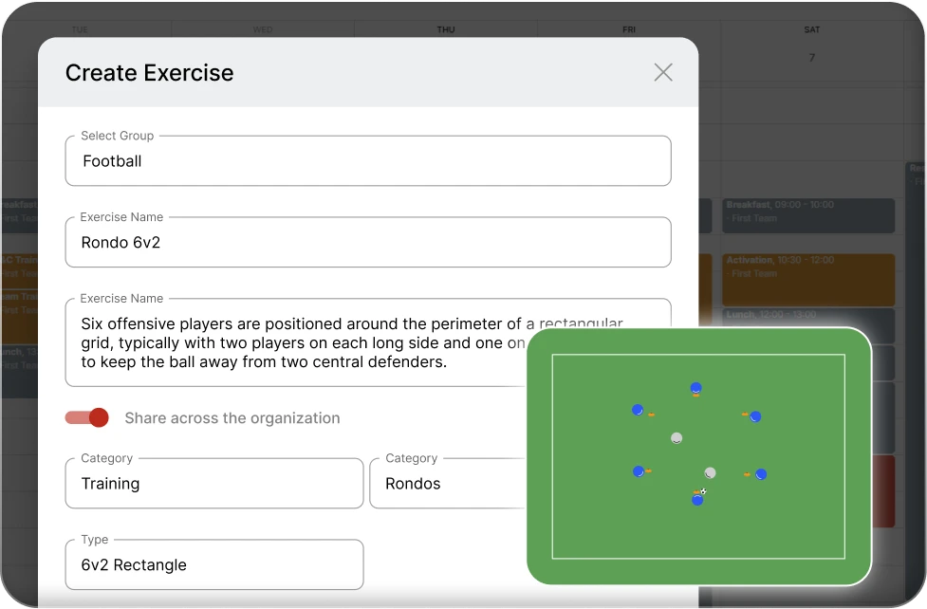Toggle Share across the organization switch
Image resolution: width=927 pixels, height=609 pixels.
(x=87, y=417)
